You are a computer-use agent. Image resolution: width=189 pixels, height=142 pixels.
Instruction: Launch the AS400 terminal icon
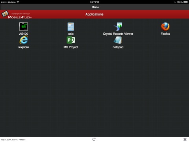click(x=24, y=27)
